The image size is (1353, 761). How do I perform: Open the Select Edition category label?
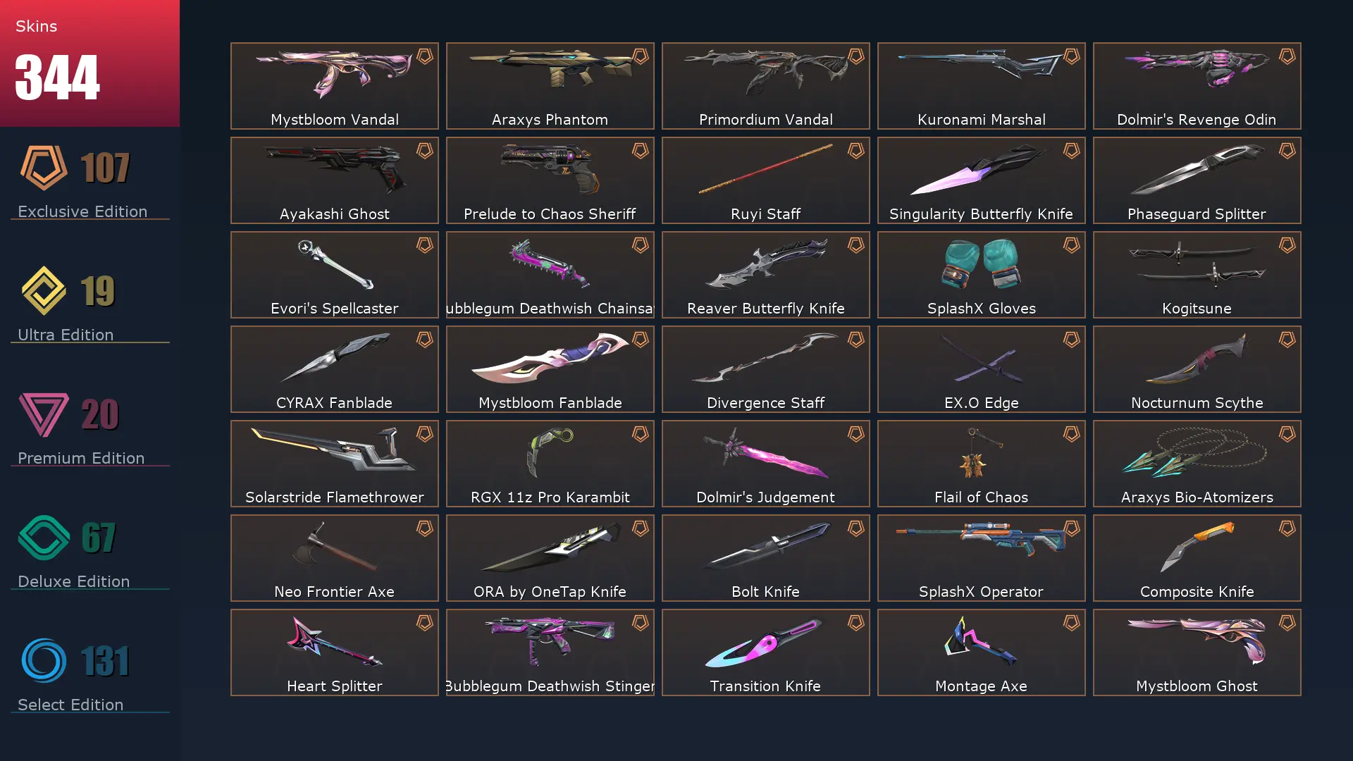70,705
